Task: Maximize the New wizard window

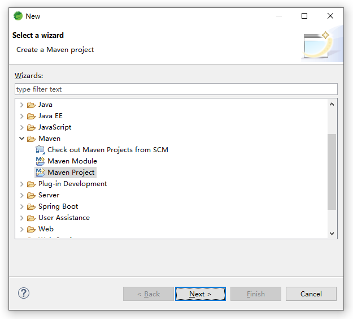Action: point(304,16)
